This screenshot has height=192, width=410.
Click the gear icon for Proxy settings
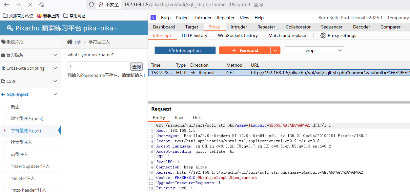[323, 35]
